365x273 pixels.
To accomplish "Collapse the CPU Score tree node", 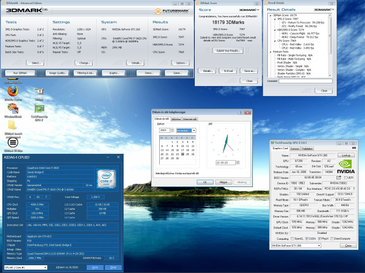I will click(x=275, y=41).
